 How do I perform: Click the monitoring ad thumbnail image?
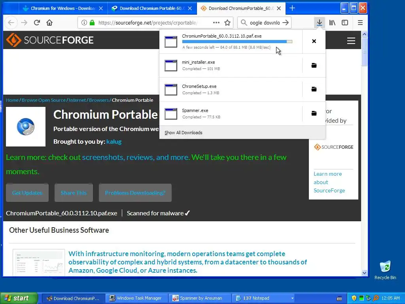coord(39,262)
